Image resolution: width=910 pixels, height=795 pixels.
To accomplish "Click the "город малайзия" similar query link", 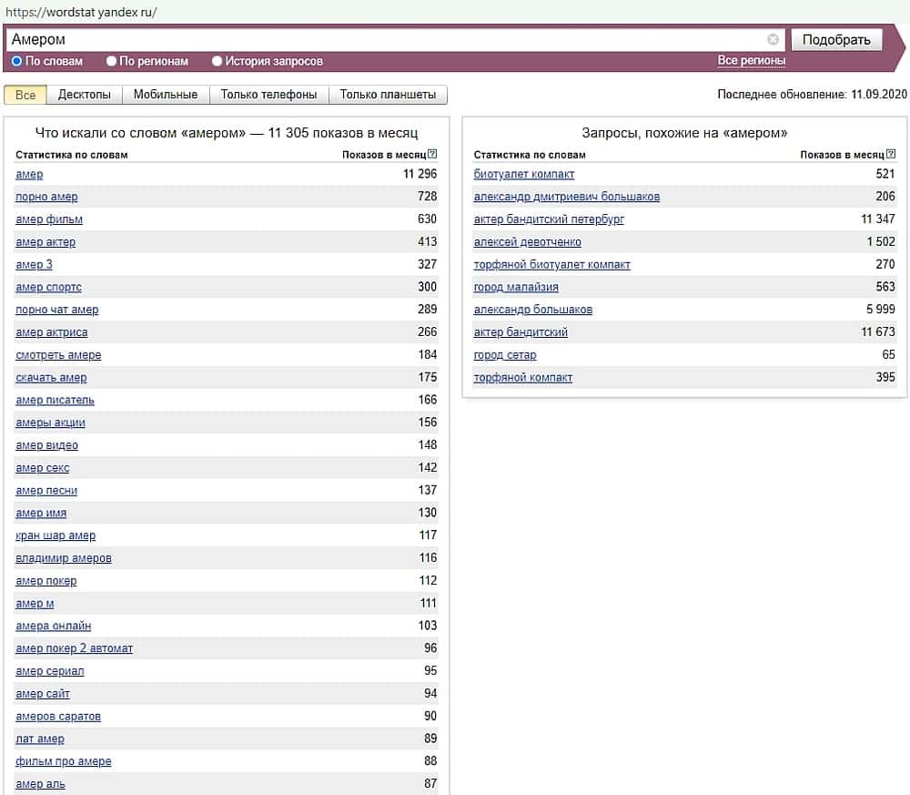I will [x=516, y=287].
